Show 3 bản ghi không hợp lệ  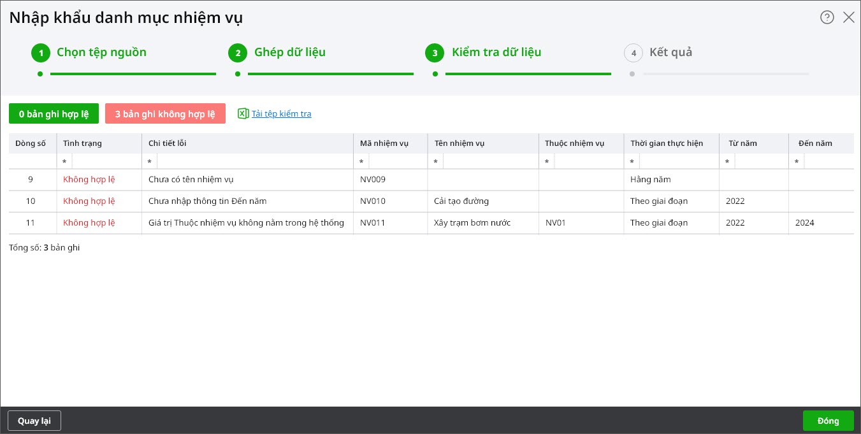point(165,114)
